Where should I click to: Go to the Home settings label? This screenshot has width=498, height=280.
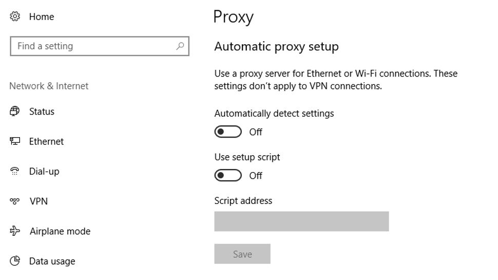[42, 17]
